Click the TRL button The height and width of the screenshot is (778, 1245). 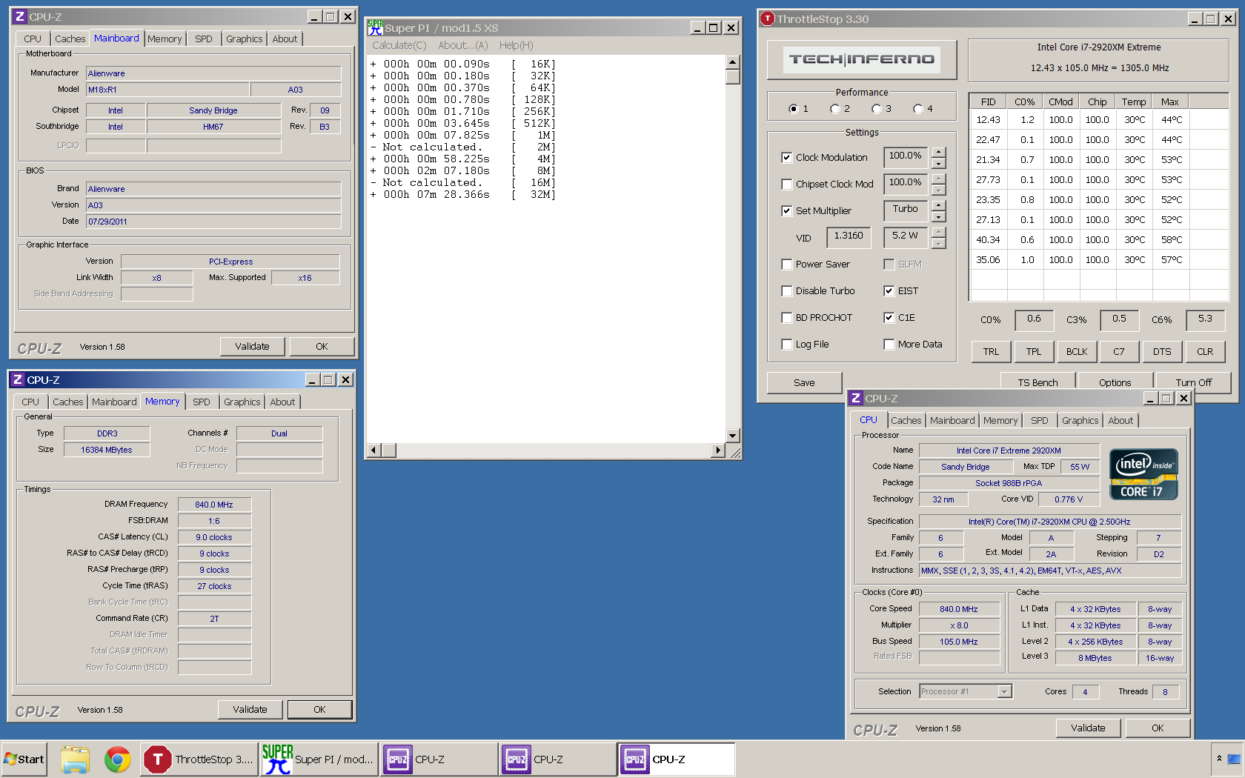(x=991, y=351)
